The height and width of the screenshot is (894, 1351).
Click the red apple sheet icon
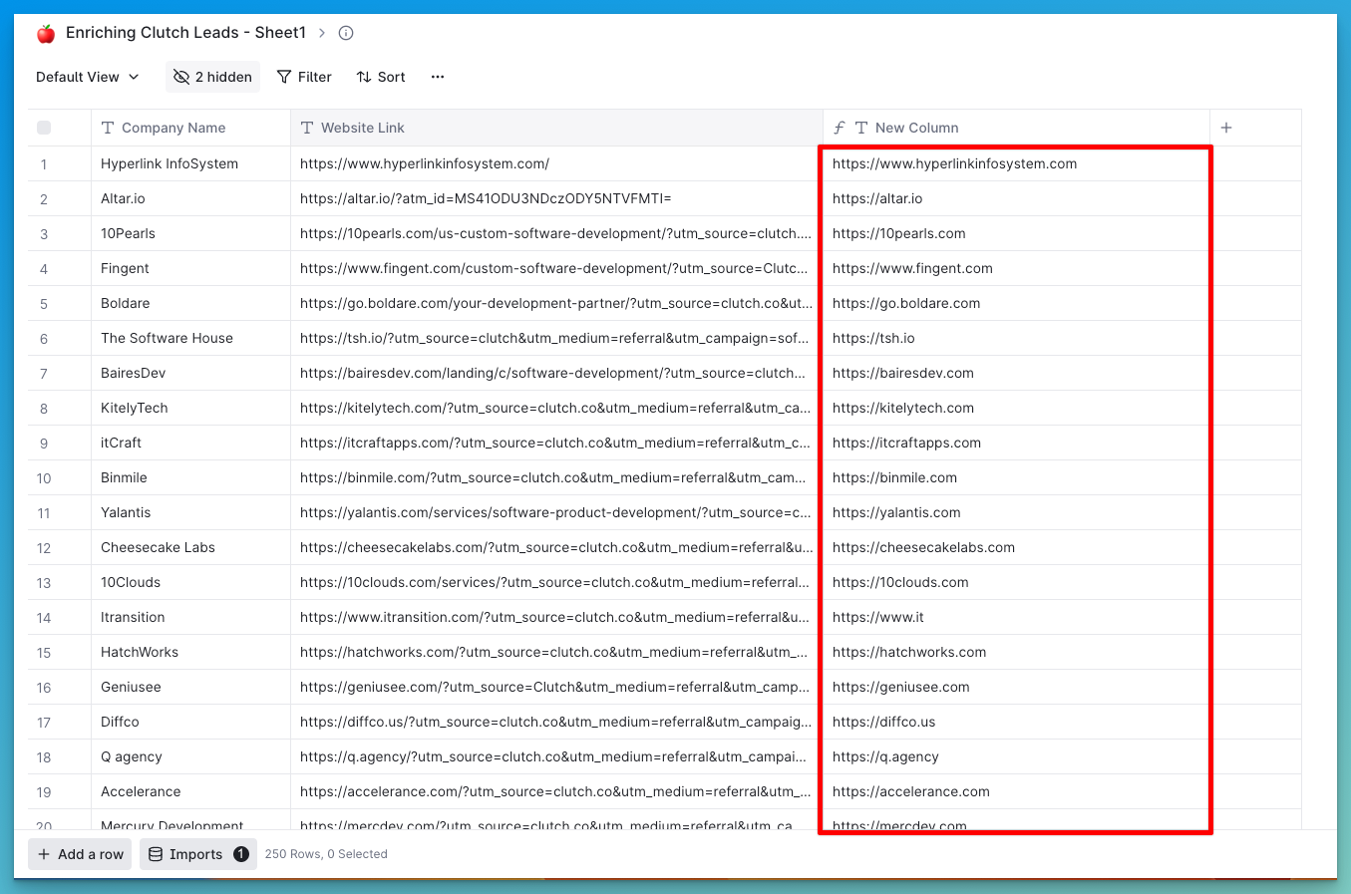point(46,34)
